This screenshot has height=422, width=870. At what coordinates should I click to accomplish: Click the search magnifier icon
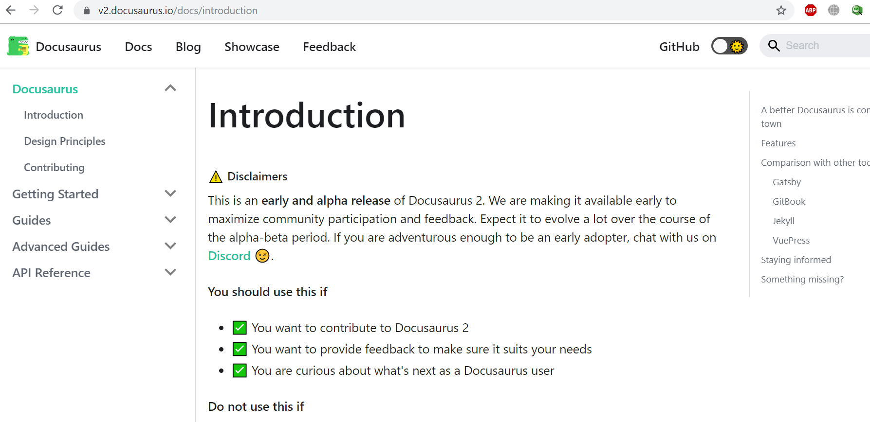click(x=774, y=46)
